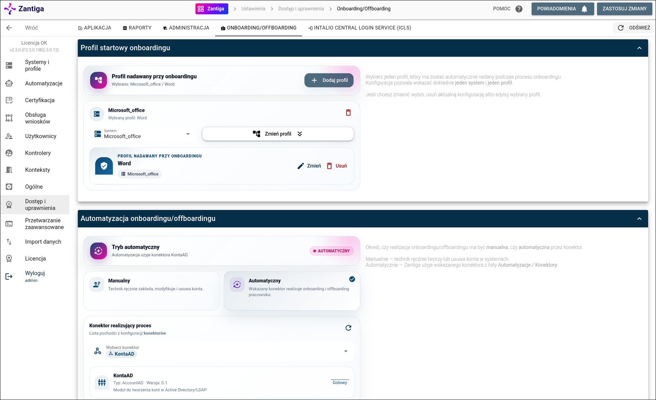The width and height of the screenshot is (656, 400).
Task: Click the Tryb automatyczny purple gradient icon
Action: [x=98, y=251]
